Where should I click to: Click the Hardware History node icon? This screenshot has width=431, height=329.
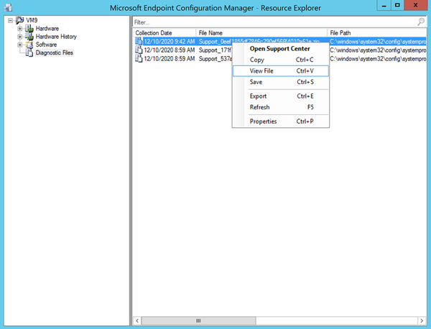pyautogui.click(x=29, y=37)
